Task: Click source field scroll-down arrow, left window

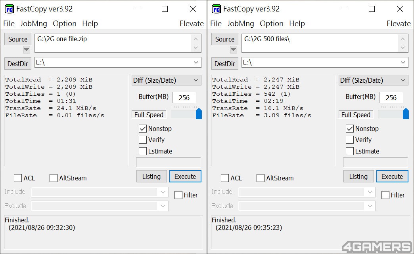Action: pyautogui.click(x=195, y=48)
